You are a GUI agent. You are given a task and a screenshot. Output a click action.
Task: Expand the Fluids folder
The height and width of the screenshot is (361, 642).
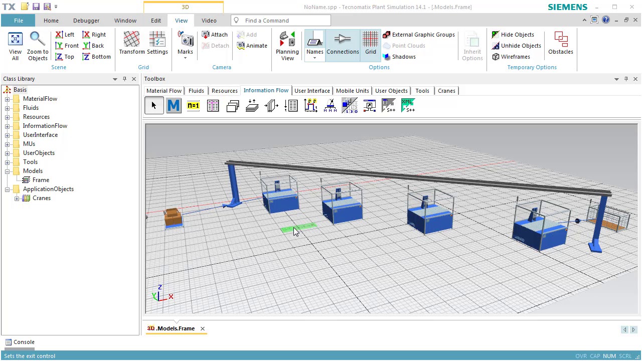coord(8,108)
